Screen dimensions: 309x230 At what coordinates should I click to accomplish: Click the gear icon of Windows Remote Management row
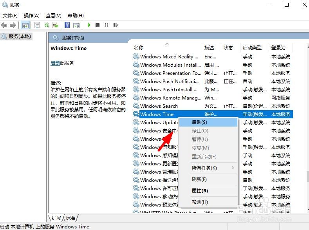click(x=136, y=98)
